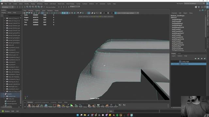Viewport: 209px width, 117px height.
Task: Click the c_Body_High layer color swatch
Action: point(180,61)
